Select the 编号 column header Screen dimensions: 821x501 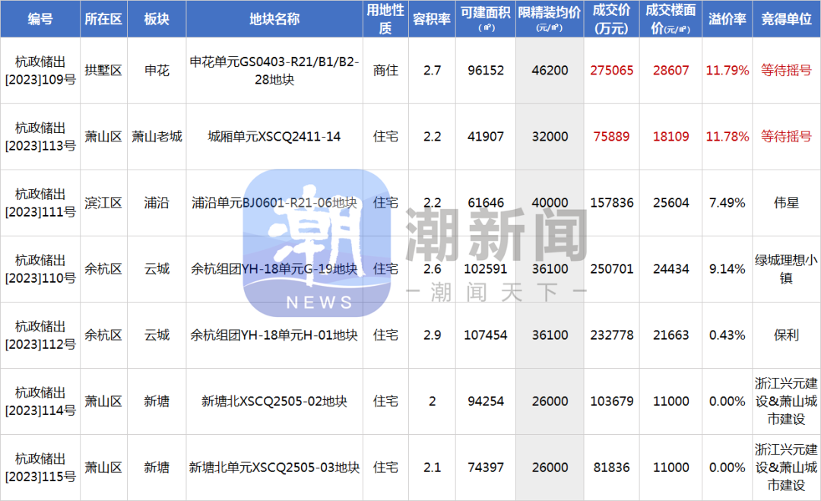40,19
